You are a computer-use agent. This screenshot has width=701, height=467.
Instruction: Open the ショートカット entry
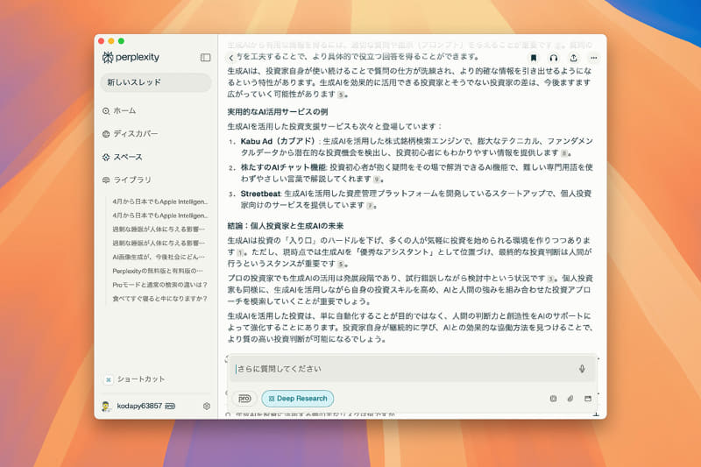coord(134,379)
